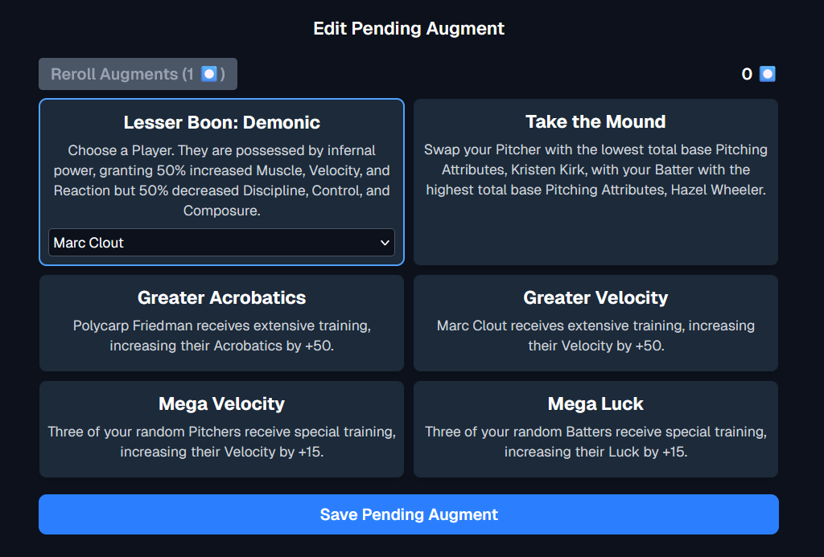Click Save Pending Augment
The height and width of the screenshot is (557, 824).
(x=409, y=514)
